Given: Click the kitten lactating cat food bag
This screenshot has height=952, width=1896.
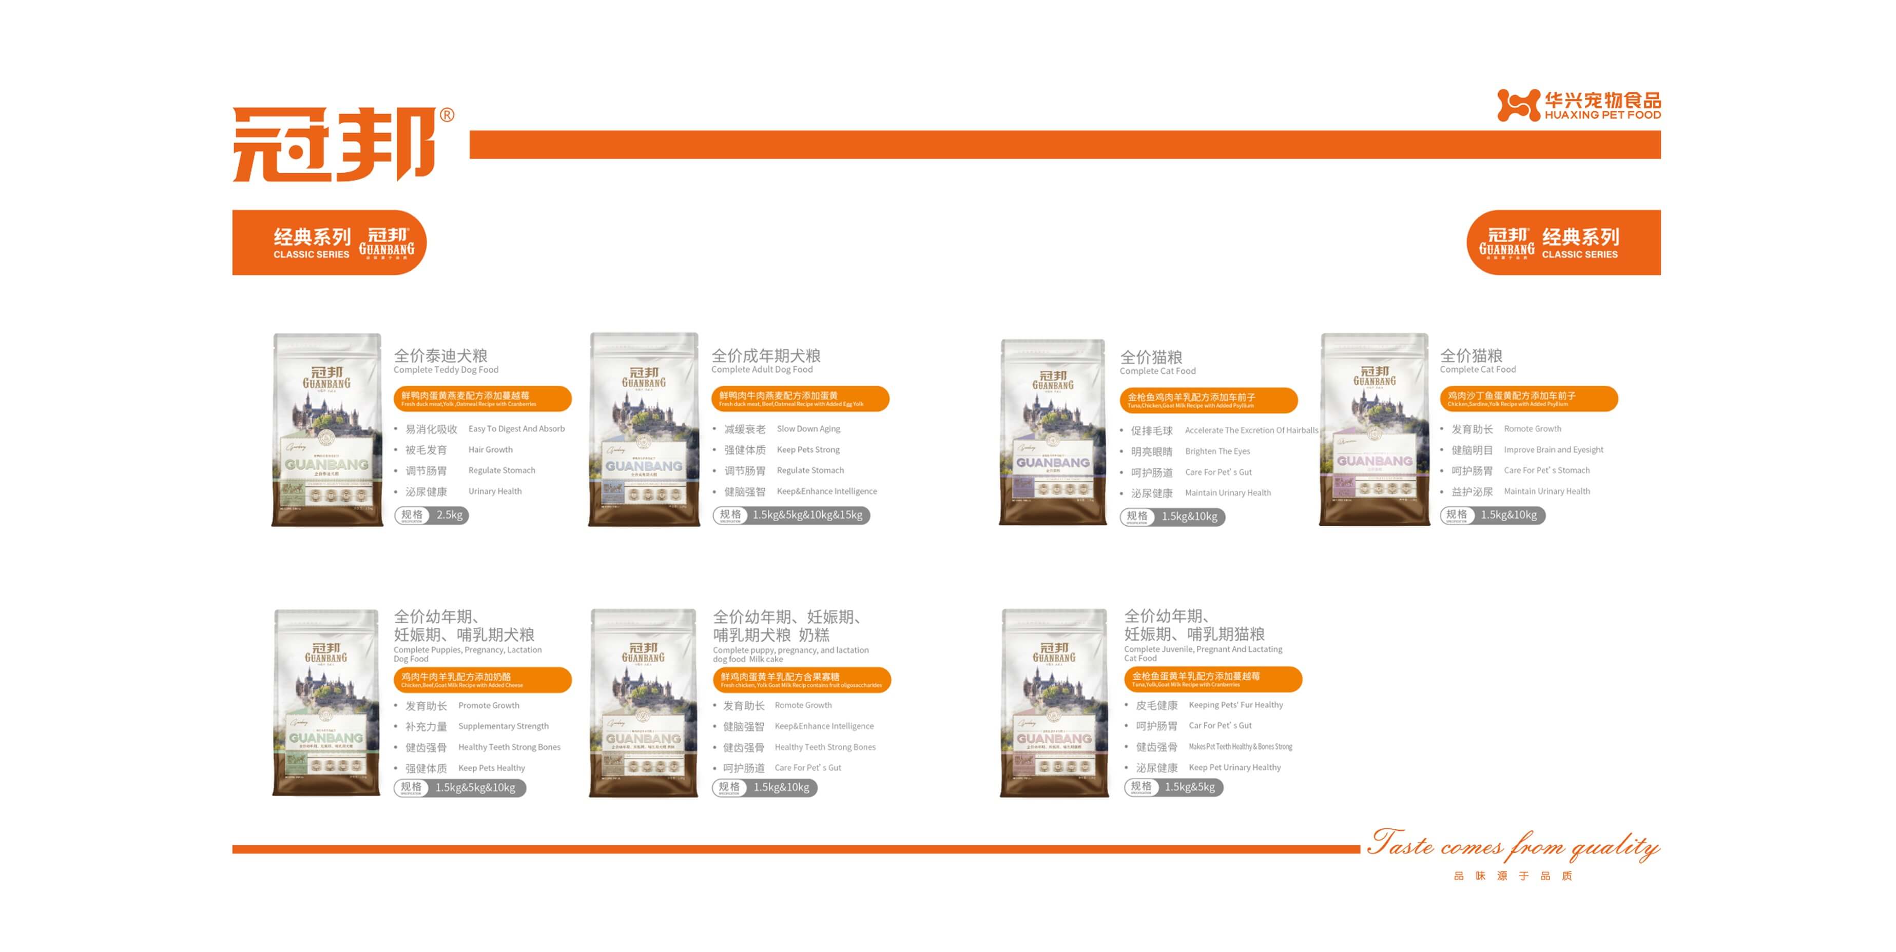Looking at the screenshot, I should coord(1054,703).
